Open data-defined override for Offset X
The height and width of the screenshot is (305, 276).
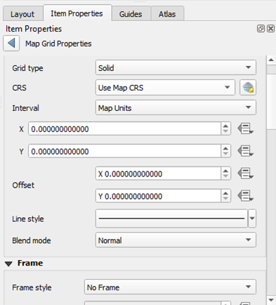[x=245, y=174]
